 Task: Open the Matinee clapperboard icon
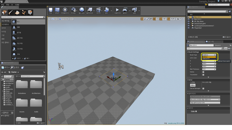[x=99, y=10]
